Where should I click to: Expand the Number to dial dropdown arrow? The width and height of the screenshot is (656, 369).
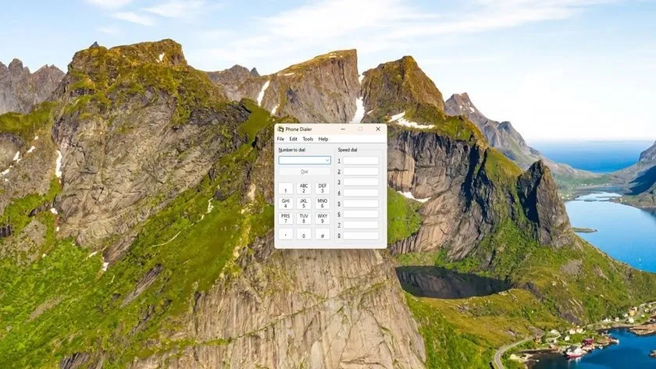327,161
